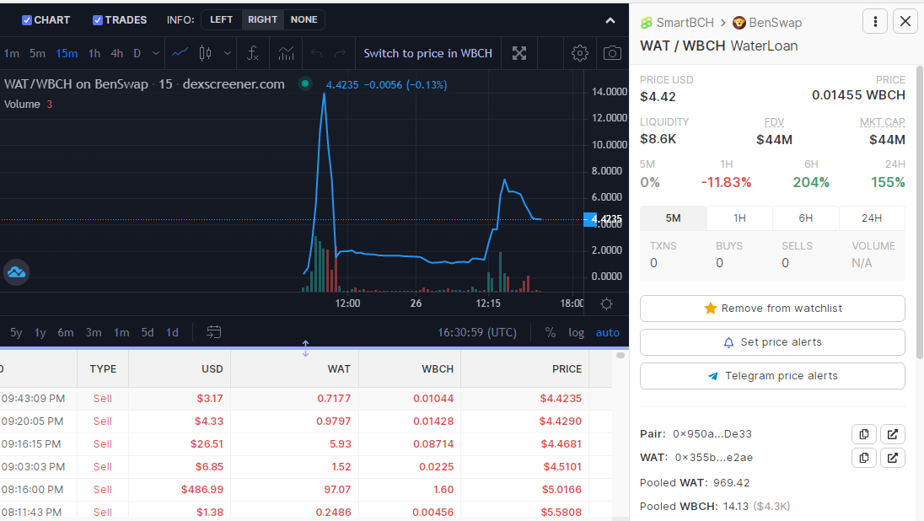Uncheck the CHART checkbox
This screenshot has width=924, height=521.
pyautogui.click(x=26, y=20)
